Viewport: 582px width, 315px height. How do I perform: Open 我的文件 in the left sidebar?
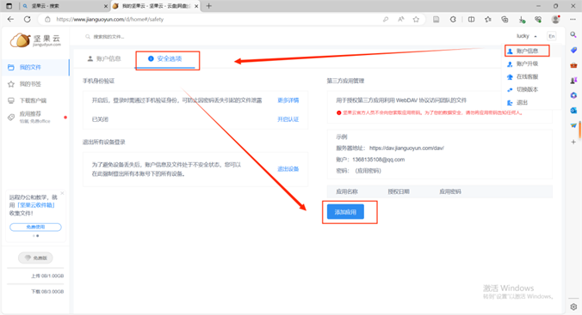tap(35, 67)
